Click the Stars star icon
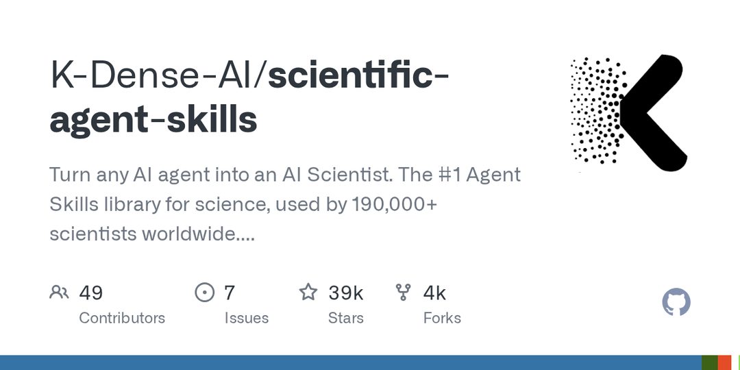 [x=308, y=292]
